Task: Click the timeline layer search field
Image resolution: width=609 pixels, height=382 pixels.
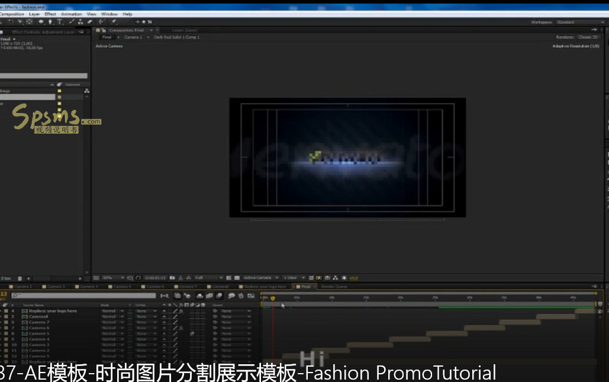Action: pyautogui.click(x=83, y=296)
